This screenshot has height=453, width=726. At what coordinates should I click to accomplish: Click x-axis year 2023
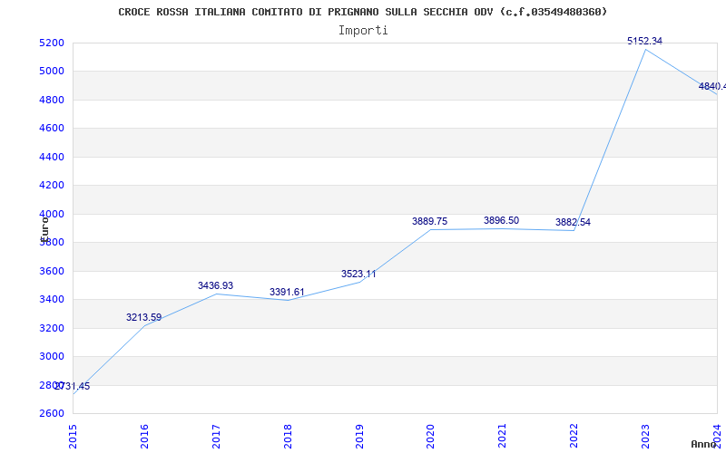tap(645, 436)
